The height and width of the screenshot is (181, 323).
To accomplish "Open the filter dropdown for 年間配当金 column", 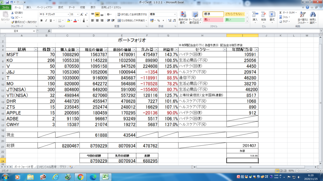I will (x=256, y=50).
